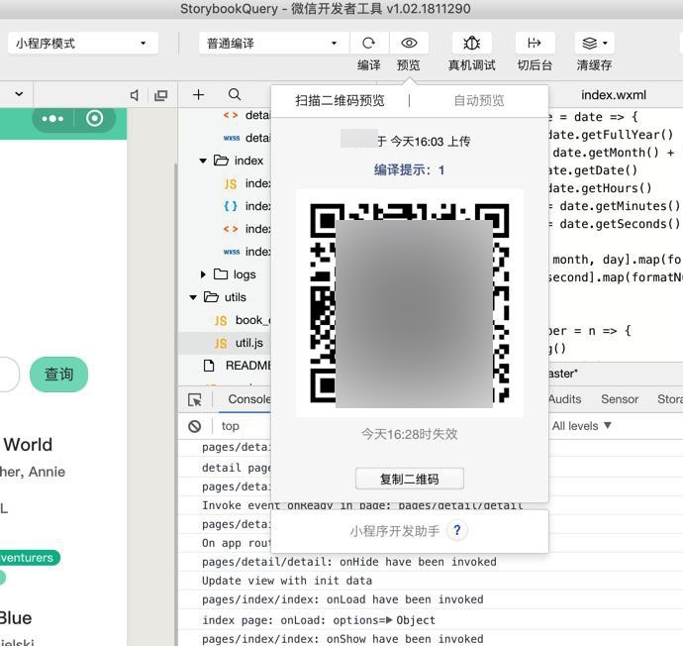683x646 pixels.
Task: Open real device debugging bug icon
Action: 472,43
